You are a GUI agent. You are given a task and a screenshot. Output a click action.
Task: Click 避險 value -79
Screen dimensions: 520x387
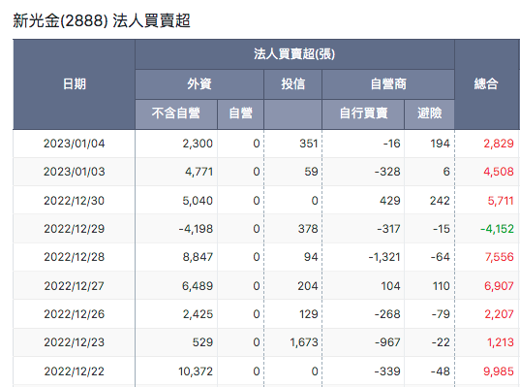[441, 314]
